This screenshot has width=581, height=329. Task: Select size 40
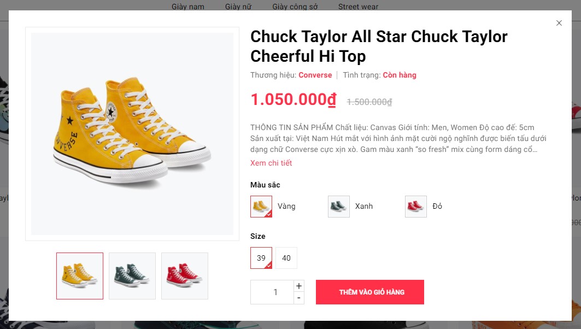click(x=286, y=258)
